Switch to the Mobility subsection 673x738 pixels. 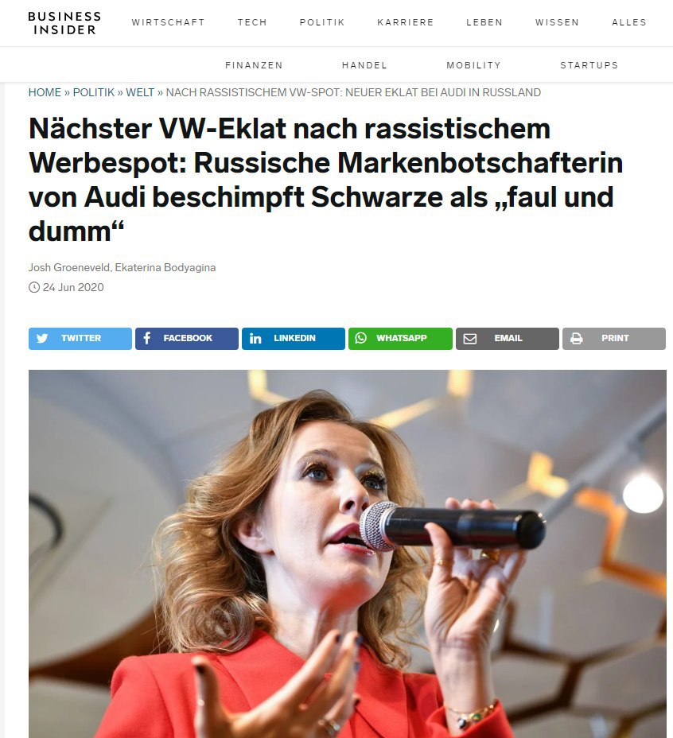pos(474,65)
